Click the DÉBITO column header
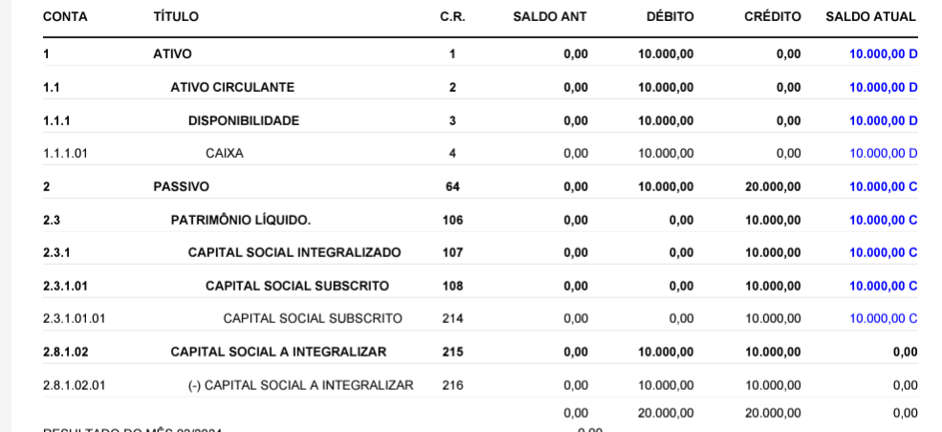Screen dimensions: 942x432 coord(669,17)
